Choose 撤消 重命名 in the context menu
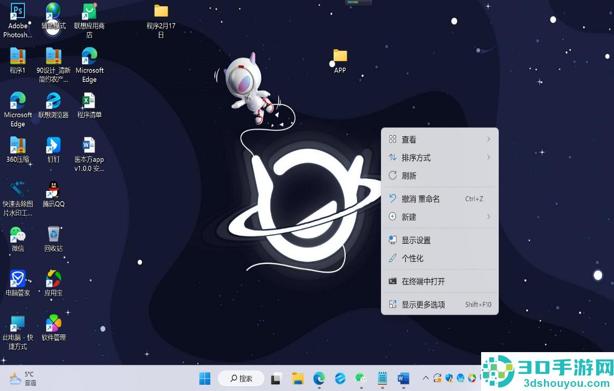614x391 pixels. (440, 199)
